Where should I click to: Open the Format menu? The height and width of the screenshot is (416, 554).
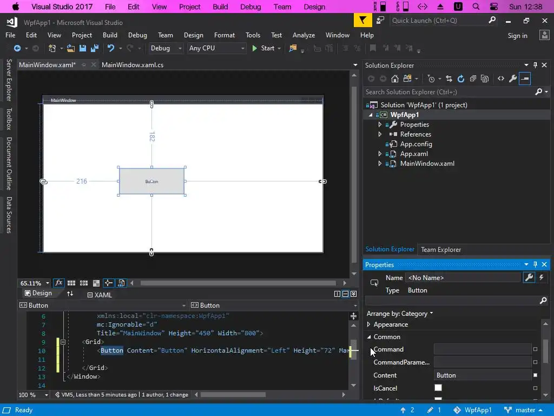[x=225, y=35]
